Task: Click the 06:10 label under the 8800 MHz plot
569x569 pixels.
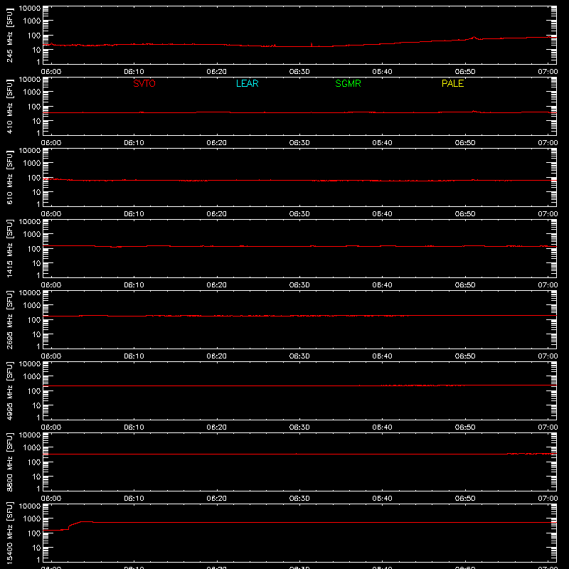Action: pos(134,499)
